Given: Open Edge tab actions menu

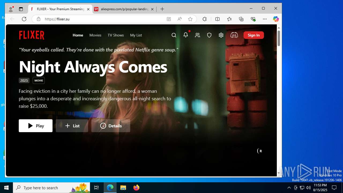Looking at the screenshot, I should click(21, 9).
